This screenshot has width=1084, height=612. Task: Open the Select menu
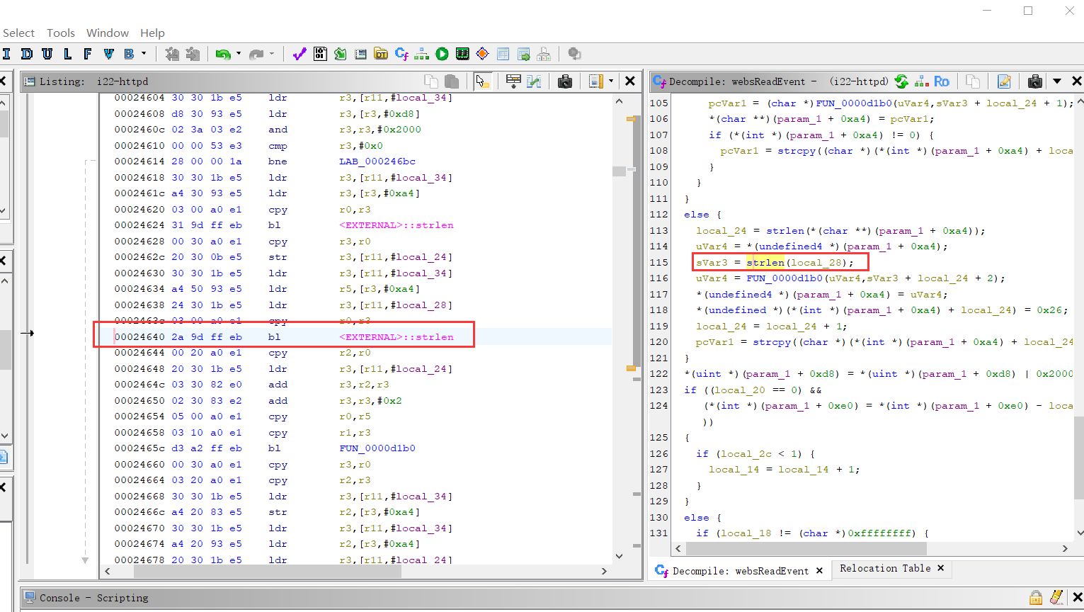coord(18,33)
